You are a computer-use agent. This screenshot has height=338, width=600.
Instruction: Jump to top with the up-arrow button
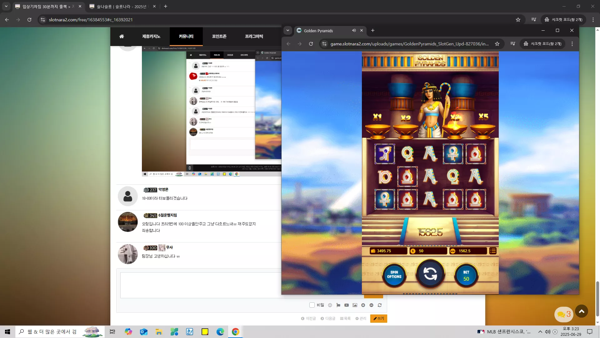point(582,311)
